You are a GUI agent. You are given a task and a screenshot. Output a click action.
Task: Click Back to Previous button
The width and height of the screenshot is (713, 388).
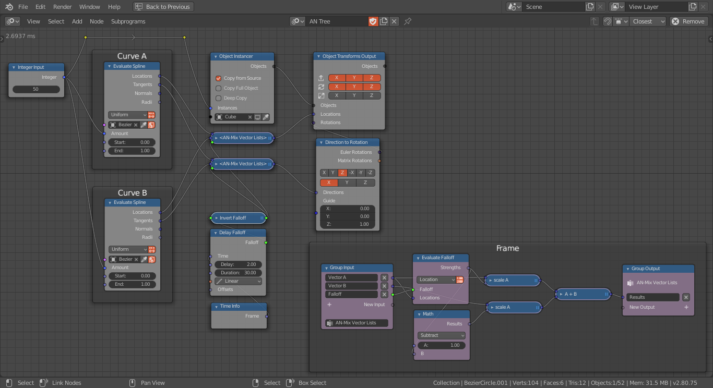pyautogui.click(x=163, y=7)
